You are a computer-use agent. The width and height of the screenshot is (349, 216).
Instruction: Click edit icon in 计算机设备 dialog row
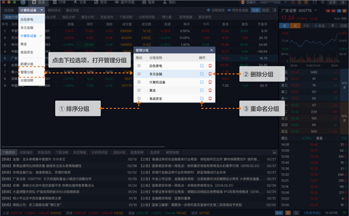coord(202,82)
